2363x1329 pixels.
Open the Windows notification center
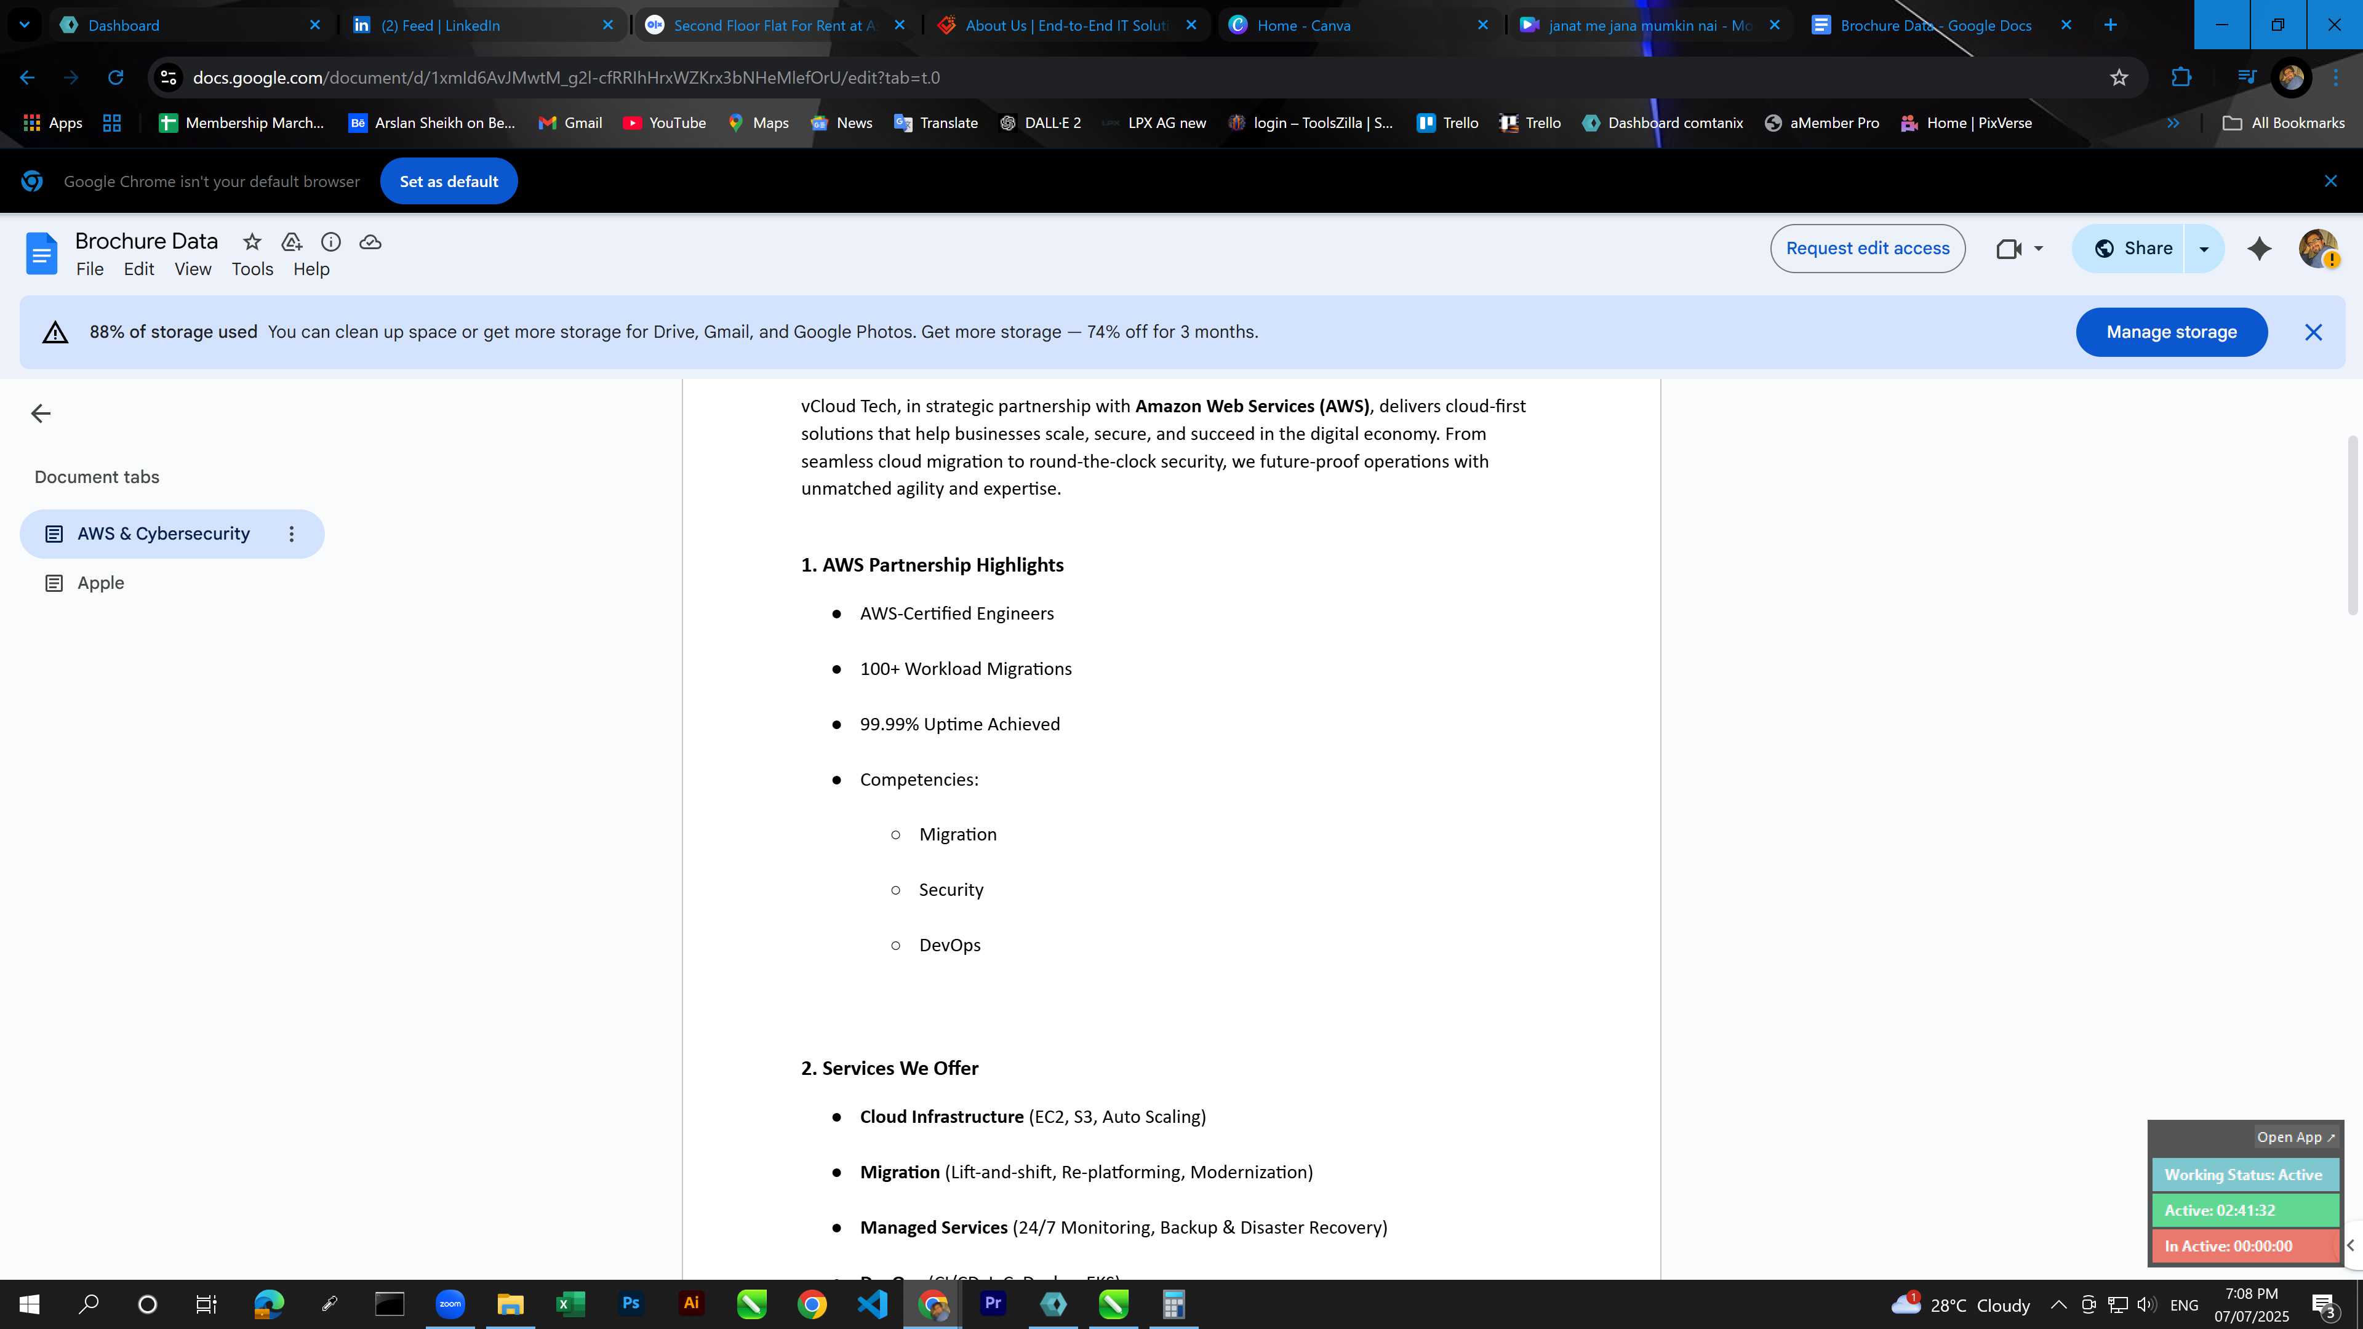point(2324,1304)
